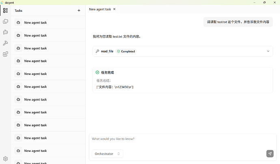The image size is (280, 164).
Task: Close the New agent task tab
Action: (x=114, y=9)
